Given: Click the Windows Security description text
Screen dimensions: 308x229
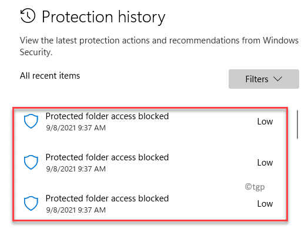Looking at the screenshot, I should pos(159,46).
